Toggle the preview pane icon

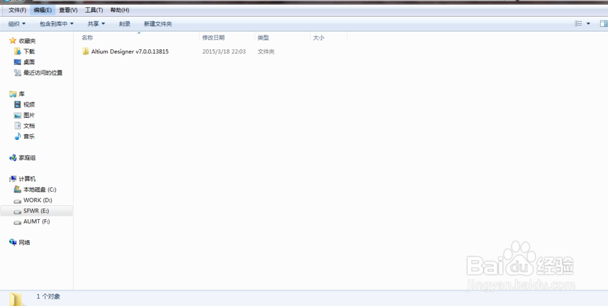coord(603,24)
